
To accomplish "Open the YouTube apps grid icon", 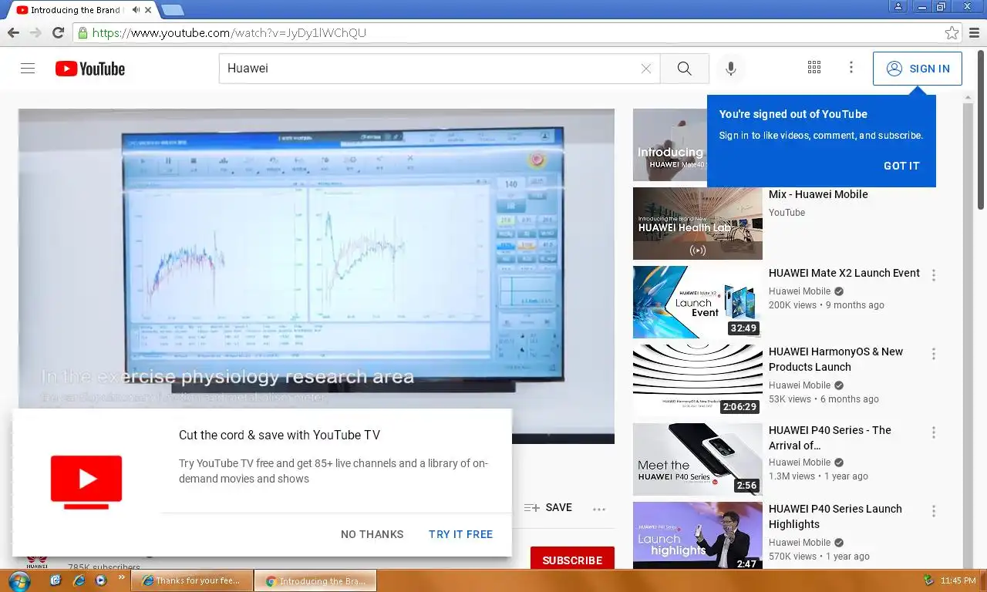I will (x=814, y=68).
